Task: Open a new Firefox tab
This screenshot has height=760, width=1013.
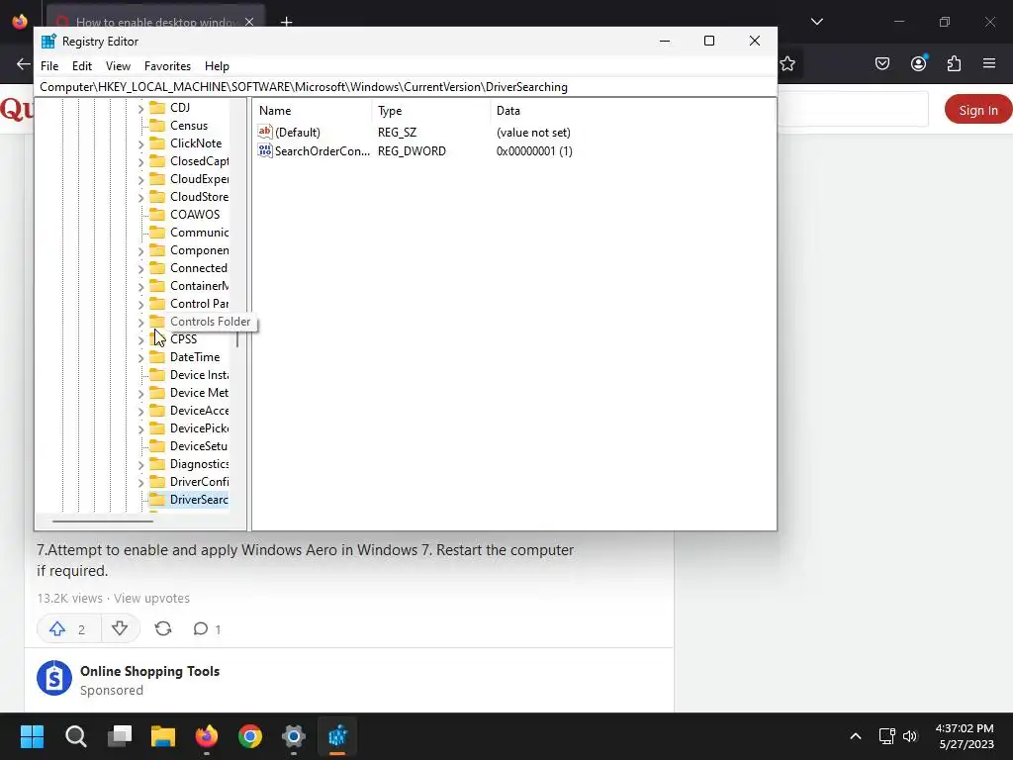Action: tap(286, 22)
